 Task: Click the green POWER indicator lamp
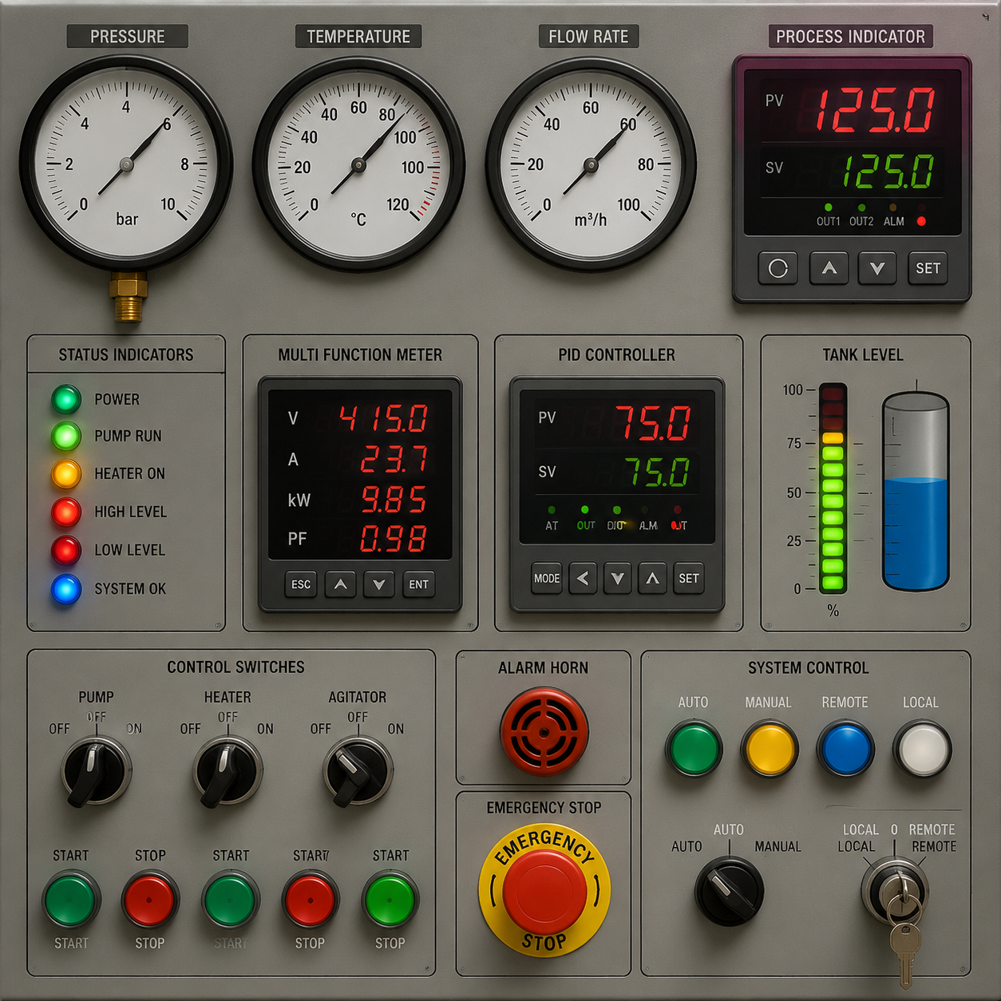click(x=66, y=398)
